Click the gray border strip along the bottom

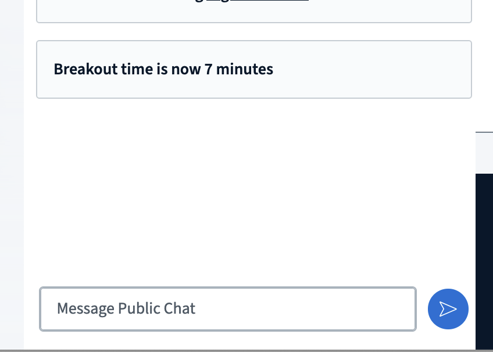click(246, 350)
